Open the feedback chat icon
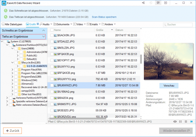The height and width of the screenshot is (137, 196). tap(158, 3)
